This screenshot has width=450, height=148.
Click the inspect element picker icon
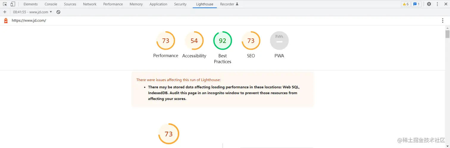(x=5, y=4)
